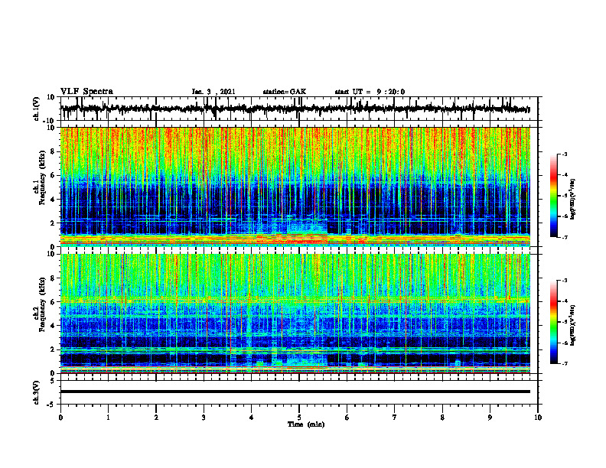Click the ch.2 spectrogram color bar
The height and width of the screenshot is (468, 606).
pyautogui.click(x=554, y=322)
